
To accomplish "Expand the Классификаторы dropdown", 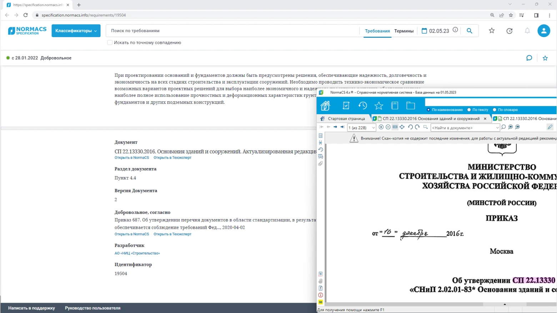I will coord(76,31).
